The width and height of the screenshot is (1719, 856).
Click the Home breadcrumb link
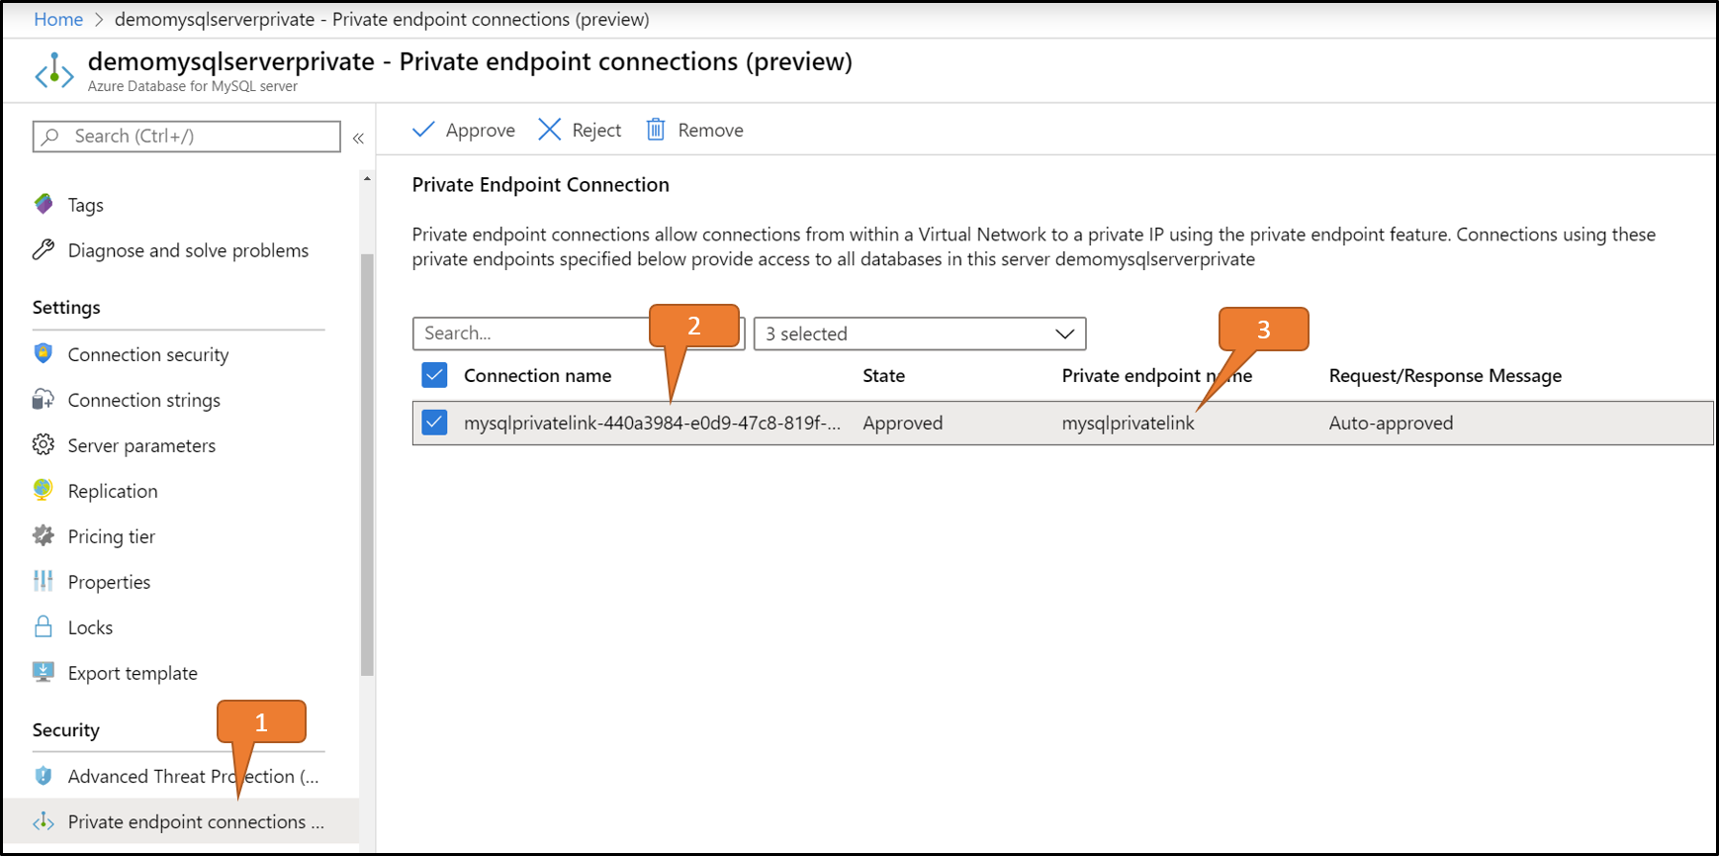tap(58, 20)
